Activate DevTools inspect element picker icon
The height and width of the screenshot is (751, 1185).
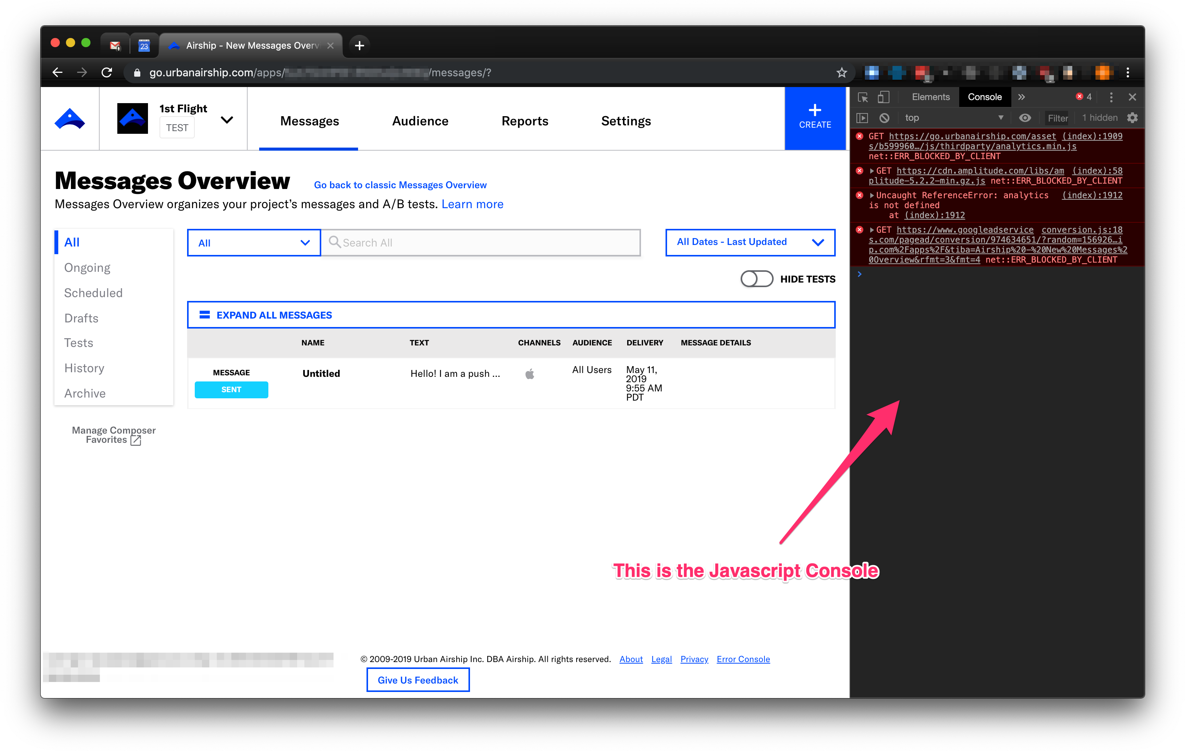tap(863, 97)
